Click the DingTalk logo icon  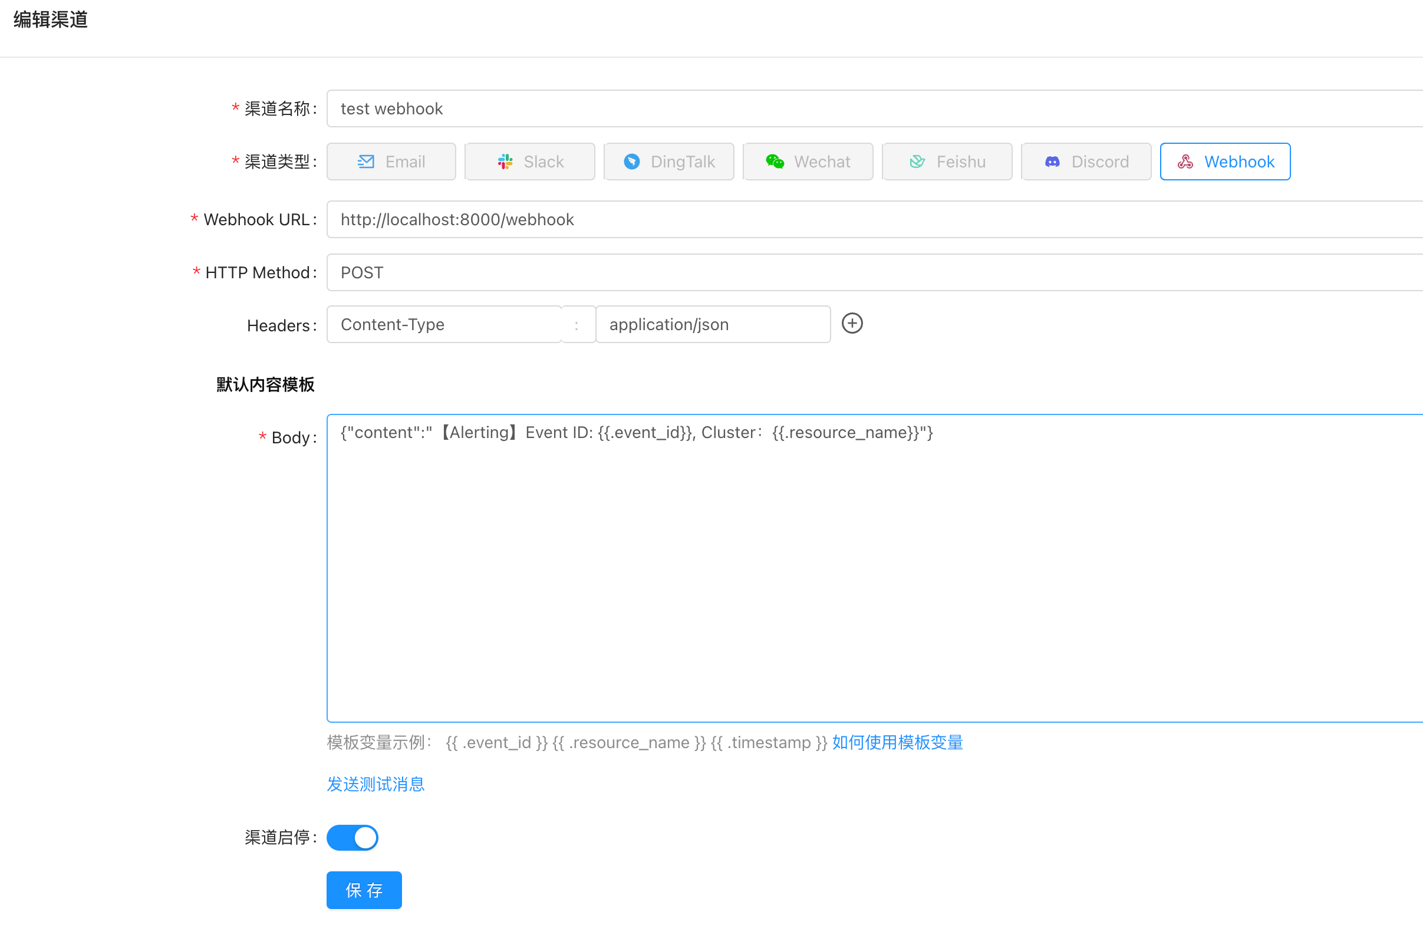tap(631, 162)
